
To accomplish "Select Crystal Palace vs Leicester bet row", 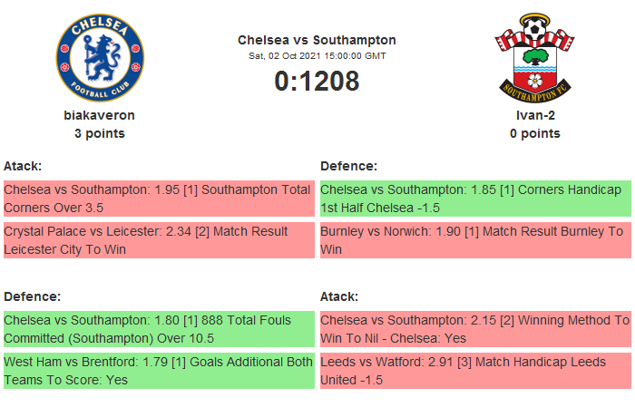I will pos(158,240).
